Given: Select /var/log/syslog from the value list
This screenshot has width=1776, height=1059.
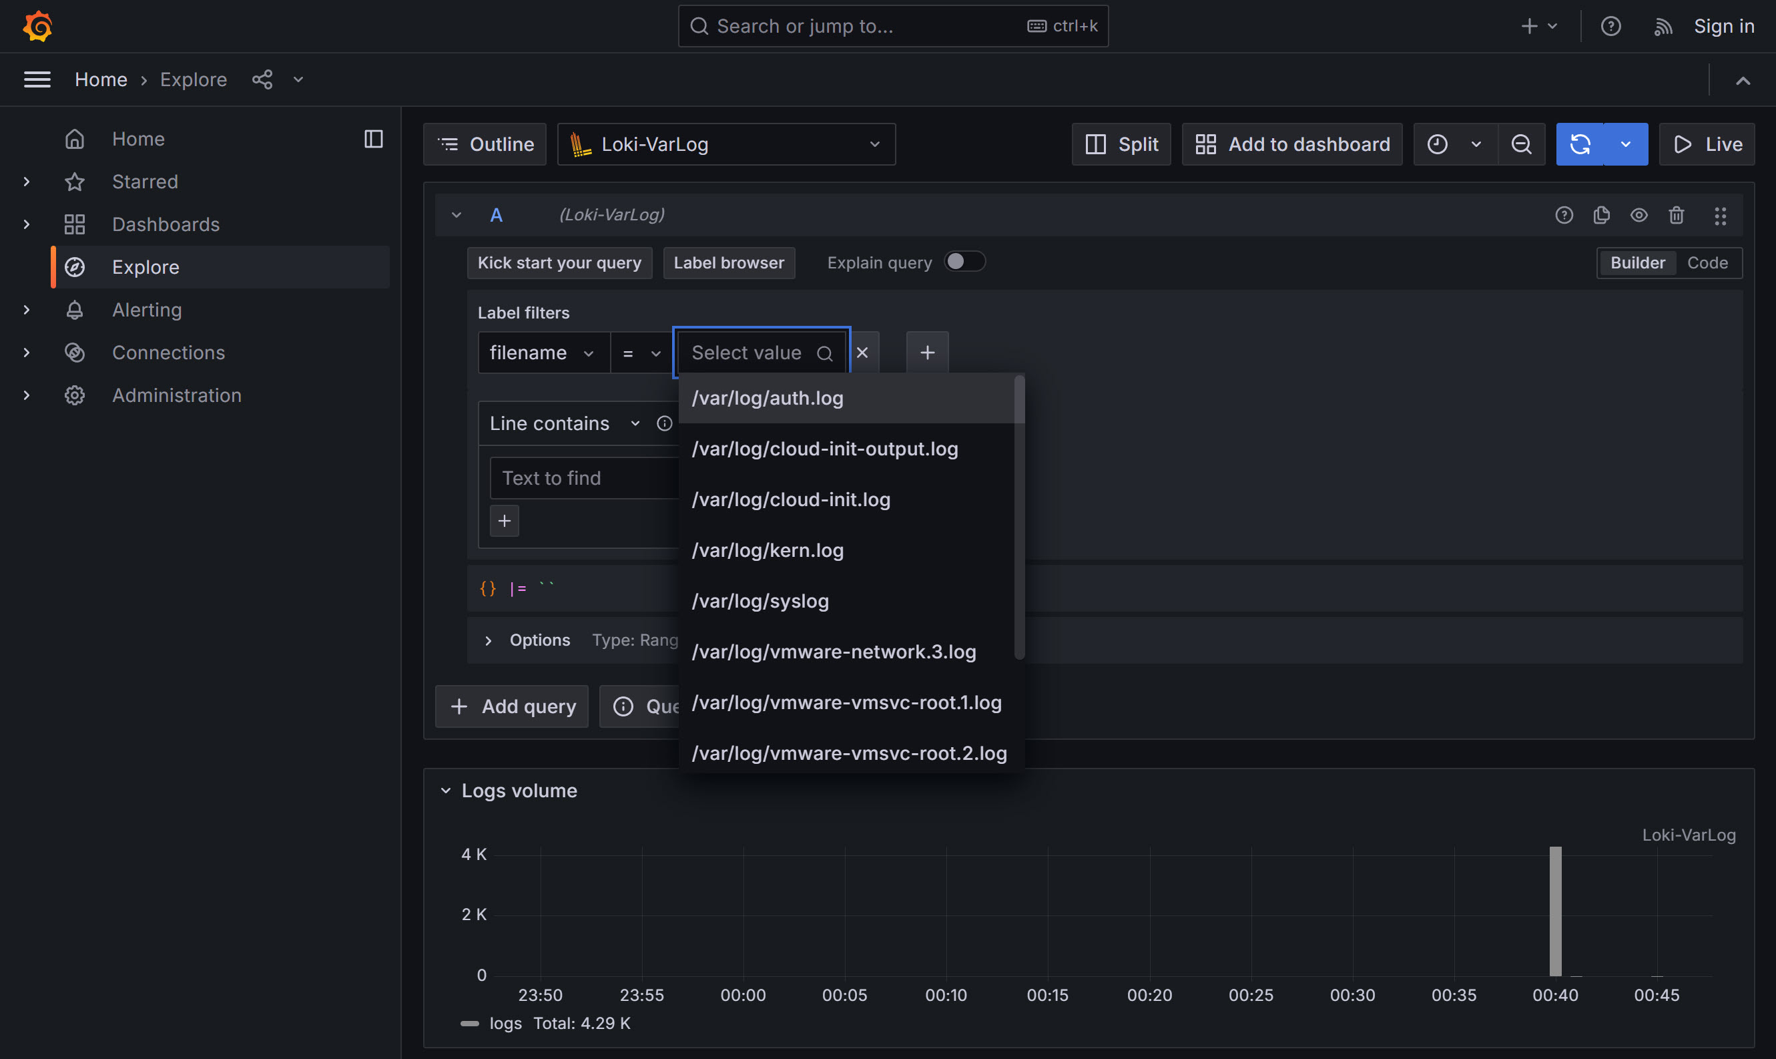Looking at the screenshot, I should 759,601.
